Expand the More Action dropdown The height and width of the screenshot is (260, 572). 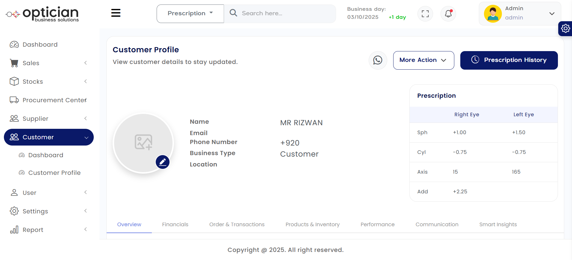pos(423,60)
